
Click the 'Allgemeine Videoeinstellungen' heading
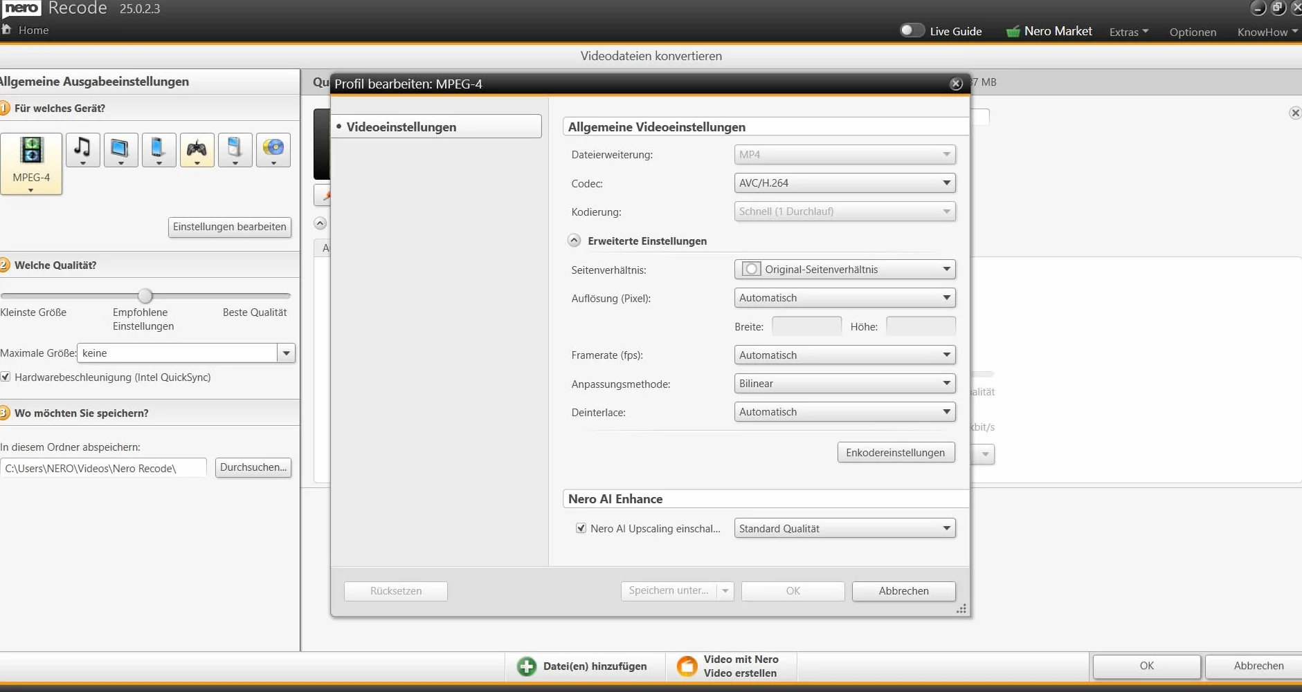656,127
